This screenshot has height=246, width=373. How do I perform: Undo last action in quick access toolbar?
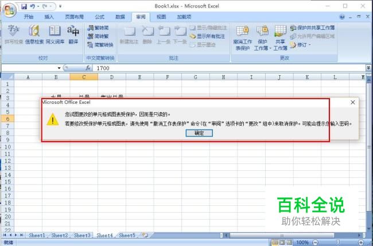tap(33, 6)
